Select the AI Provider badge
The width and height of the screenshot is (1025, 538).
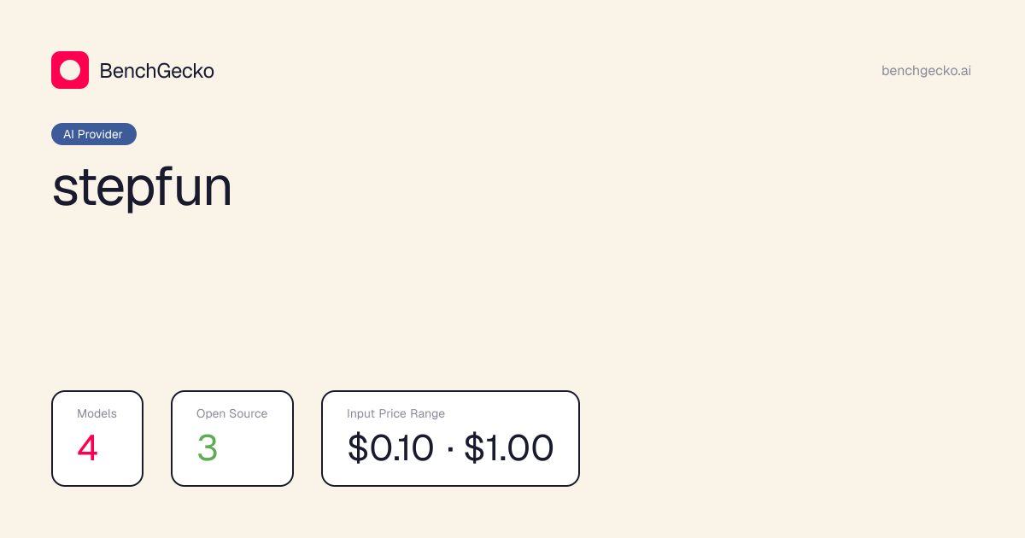(x=94, y=134)
